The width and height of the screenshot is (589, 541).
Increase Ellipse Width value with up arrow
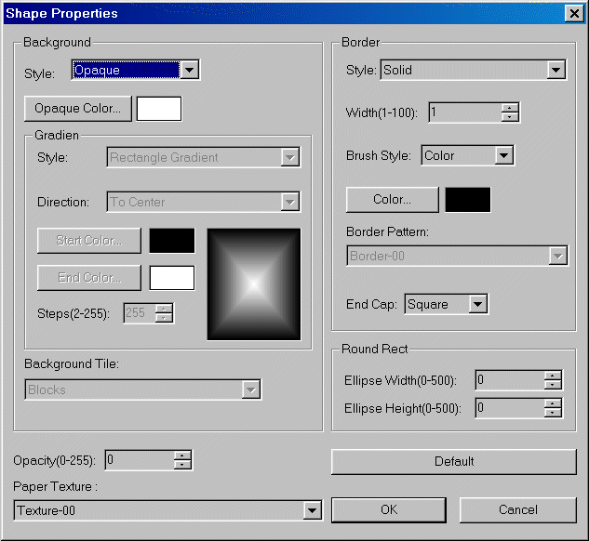tap(553, 376)
